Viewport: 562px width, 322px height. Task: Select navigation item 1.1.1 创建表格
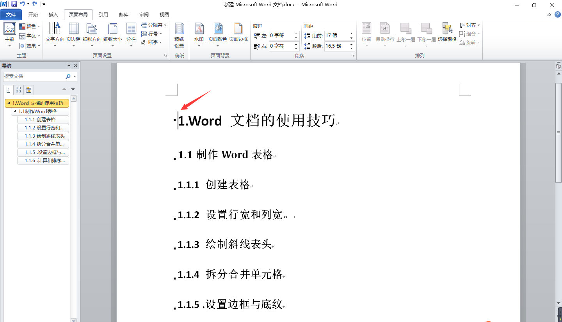(x=43, y=120)
